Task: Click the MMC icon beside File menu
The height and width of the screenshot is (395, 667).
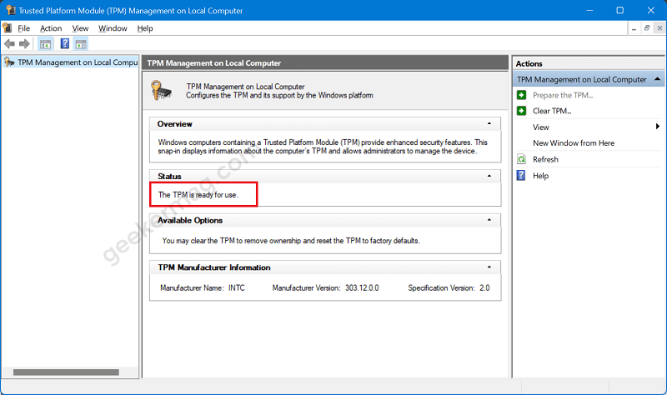Action: 8,28
